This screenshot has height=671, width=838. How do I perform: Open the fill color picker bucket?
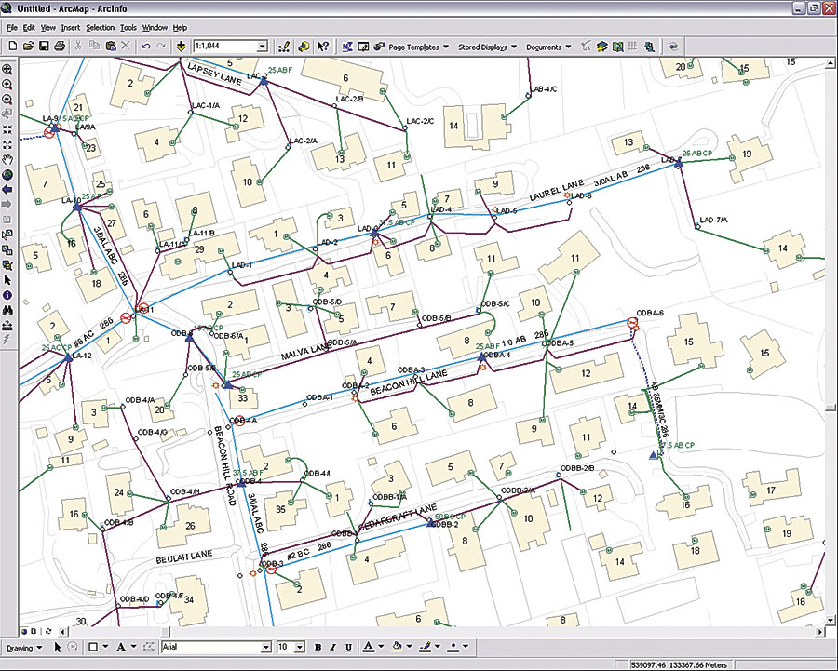[398, 647]
